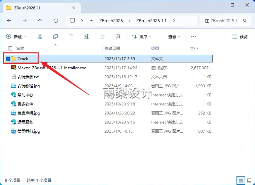Sort by 修改日期 column header
The height and width of the screenshot is (185, 255).
[x=112, y=48]
